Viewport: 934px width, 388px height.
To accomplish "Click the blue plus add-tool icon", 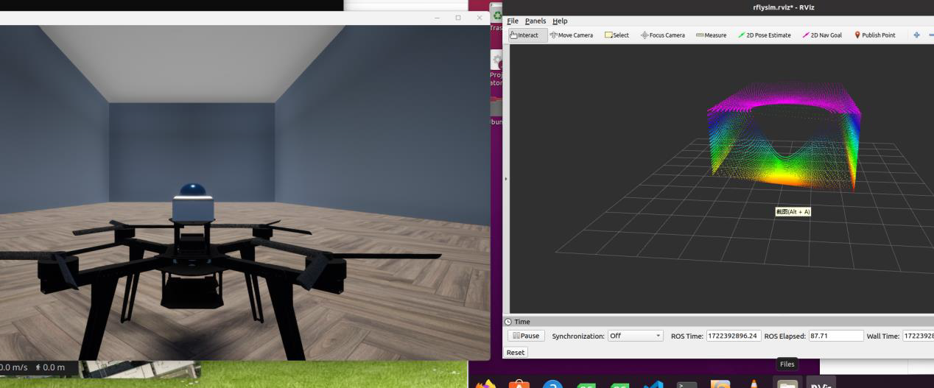I will [917, 35].
